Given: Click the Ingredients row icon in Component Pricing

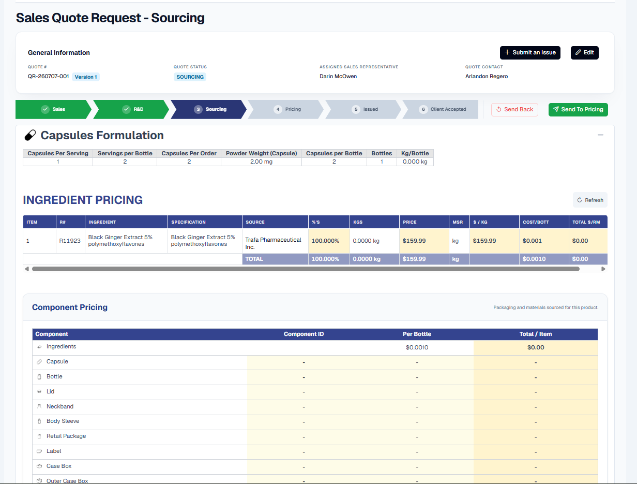Looking at the screenshot, I should point(39,347).
